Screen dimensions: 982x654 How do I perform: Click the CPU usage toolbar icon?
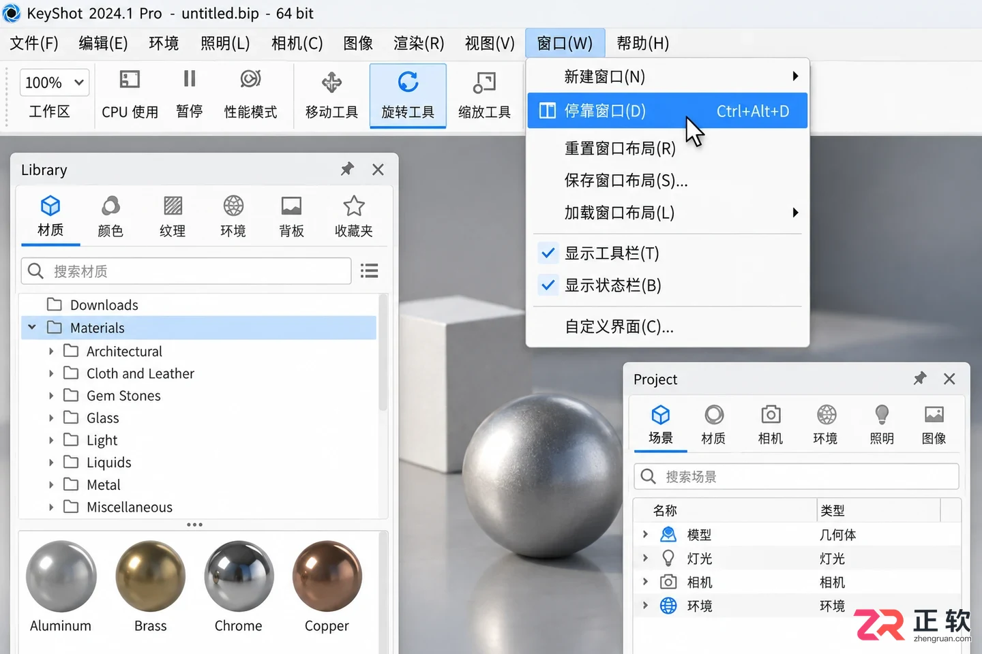tap(130, 80)
